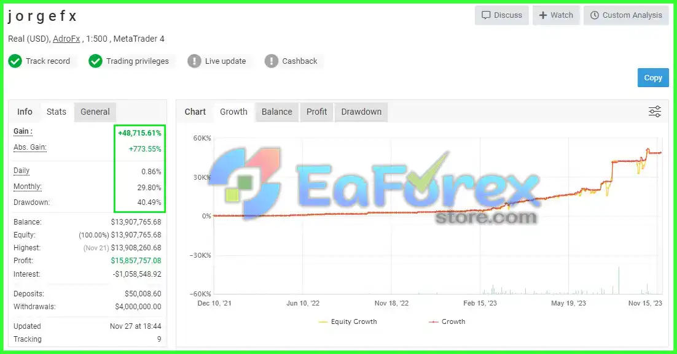Select the Profit chart tab

[x=316, y=112]
